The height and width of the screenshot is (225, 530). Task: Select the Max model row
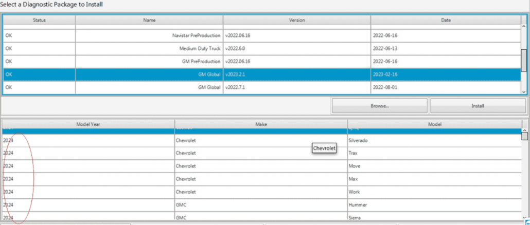pos(262,179)
